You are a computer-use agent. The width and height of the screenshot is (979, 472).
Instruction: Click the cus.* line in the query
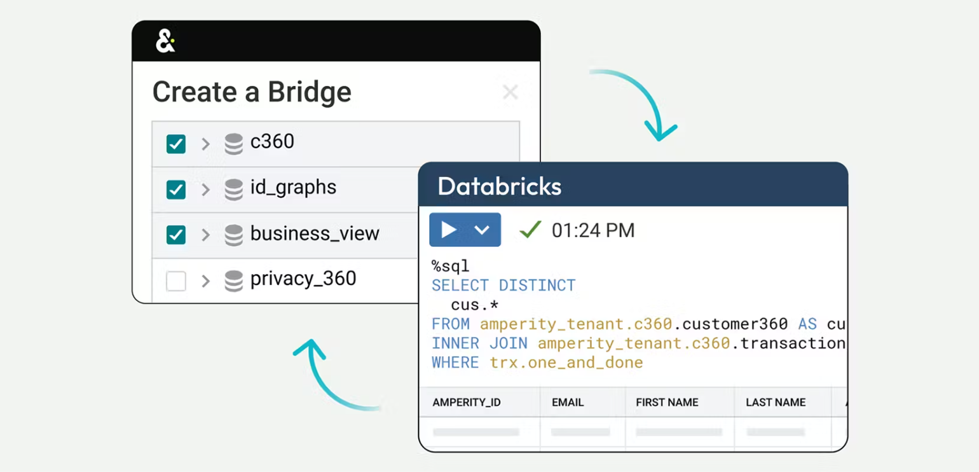[474, 305]
